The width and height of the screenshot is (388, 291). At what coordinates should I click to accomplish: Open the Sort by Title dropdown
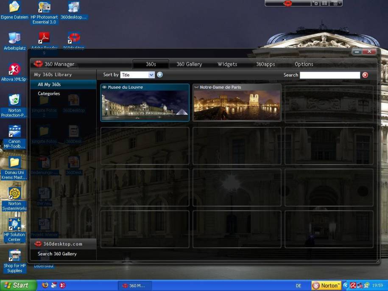(x=137, y=75)
